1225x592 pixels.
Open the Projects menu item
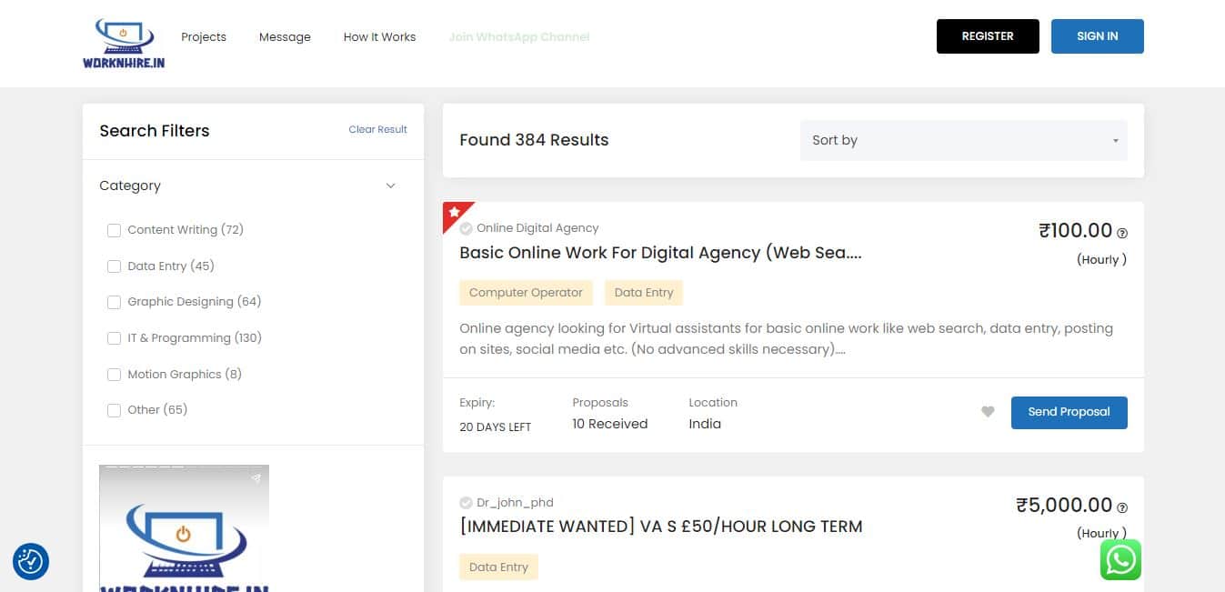click(204, 37)
